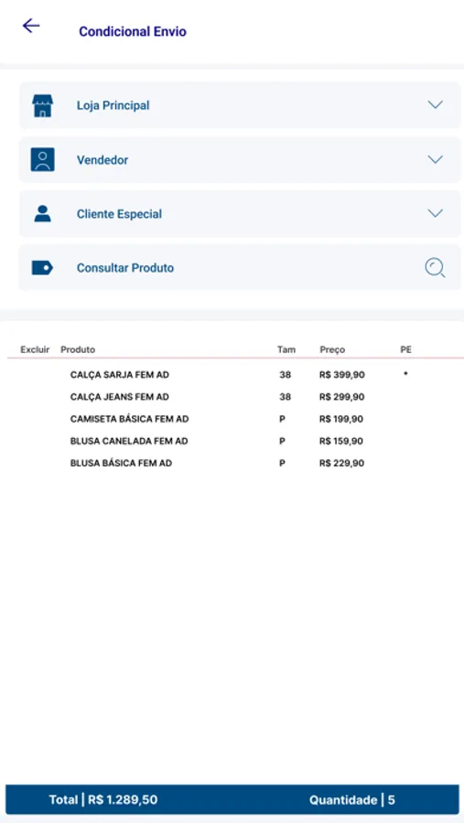Click size P of BLUSA BÁSICA row

tap(283, 463)
